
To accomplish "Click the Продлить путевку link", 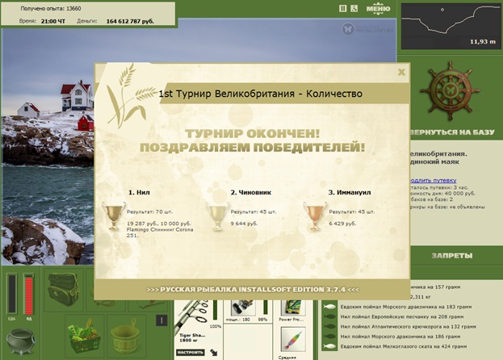I will coord(433,181).
